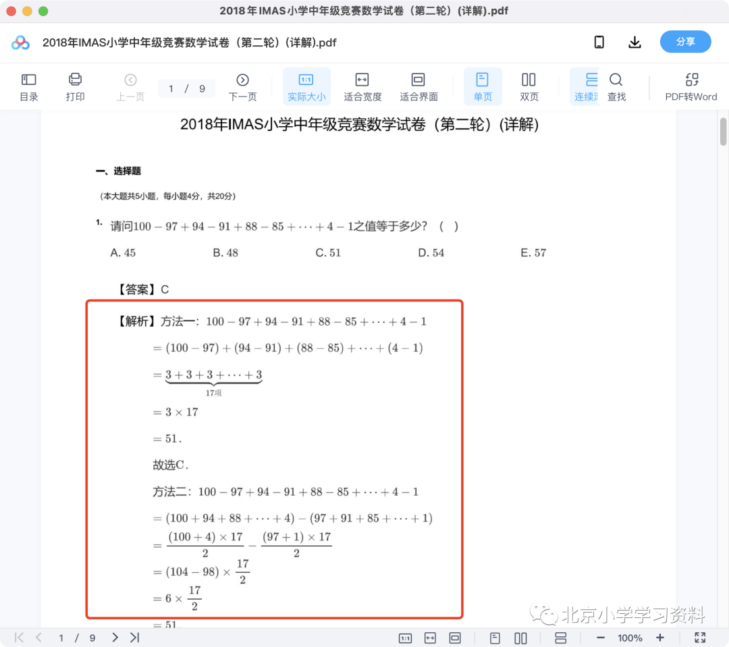Click the 17项 underbrace label
This screenshot has height=647, width=729.
[x=213, y=393]
